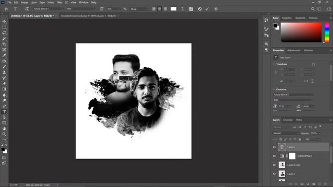This screenshot has width=333, height=187.
Task: Open the History panel icon in dock
Action: (x=266, y=20)
